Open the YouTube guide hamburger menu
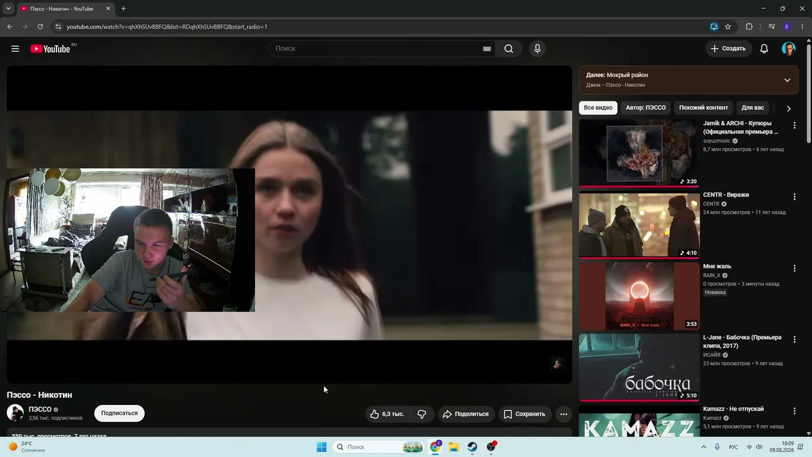The image size is (812, 457). pos(15,49)
